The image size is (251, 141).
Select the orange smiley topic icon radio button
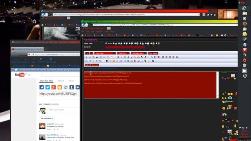(151, 43)
